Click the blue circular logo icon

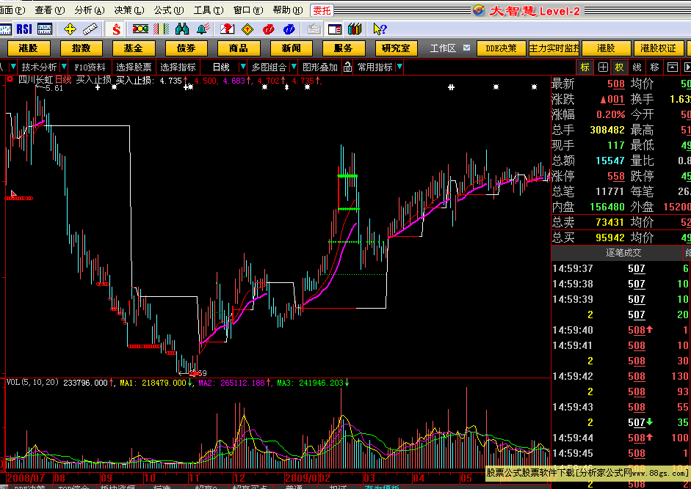(x=289, y=29)
